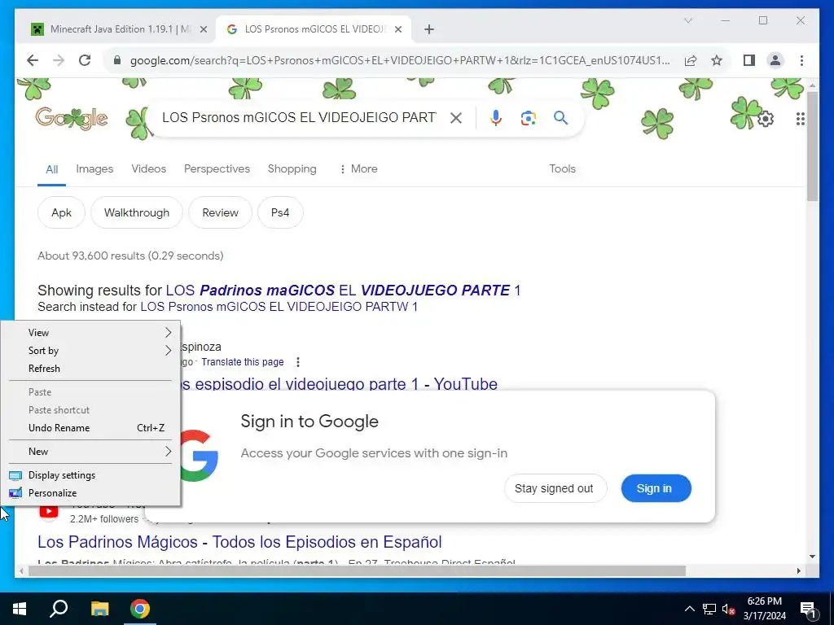Viewport: 834px width, 625px height.
Task: Choose Stay signed out
Action: pyautogui.click(x=554, y=488)
